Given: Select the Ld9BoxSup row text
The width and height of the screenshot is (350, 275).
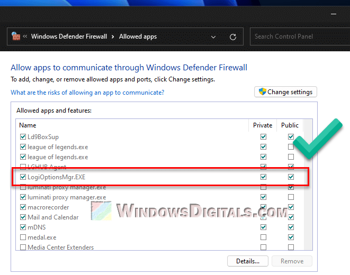Looking at the screenshot, I should (x=43, y=137).
